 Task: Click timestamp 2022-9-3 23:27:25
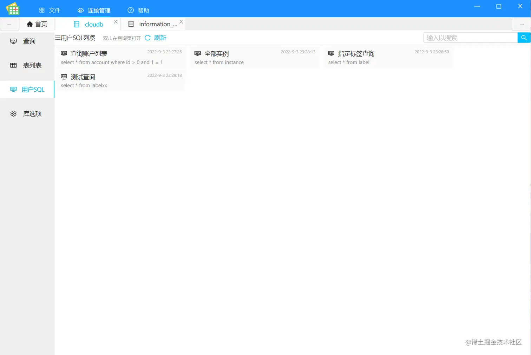[164, 52]
